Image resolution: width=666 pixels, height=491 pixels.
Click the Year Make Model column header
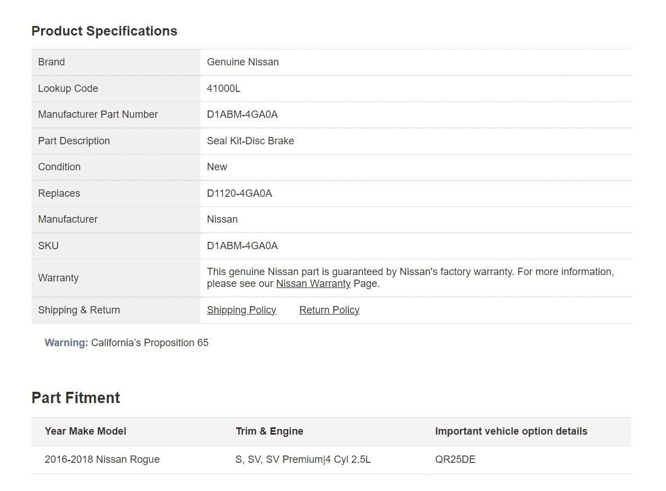86,431
